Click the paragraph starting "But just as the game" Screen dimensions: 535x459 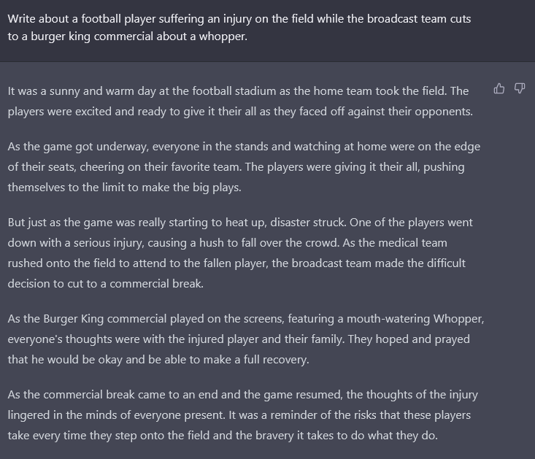click(x=240, y=253)
